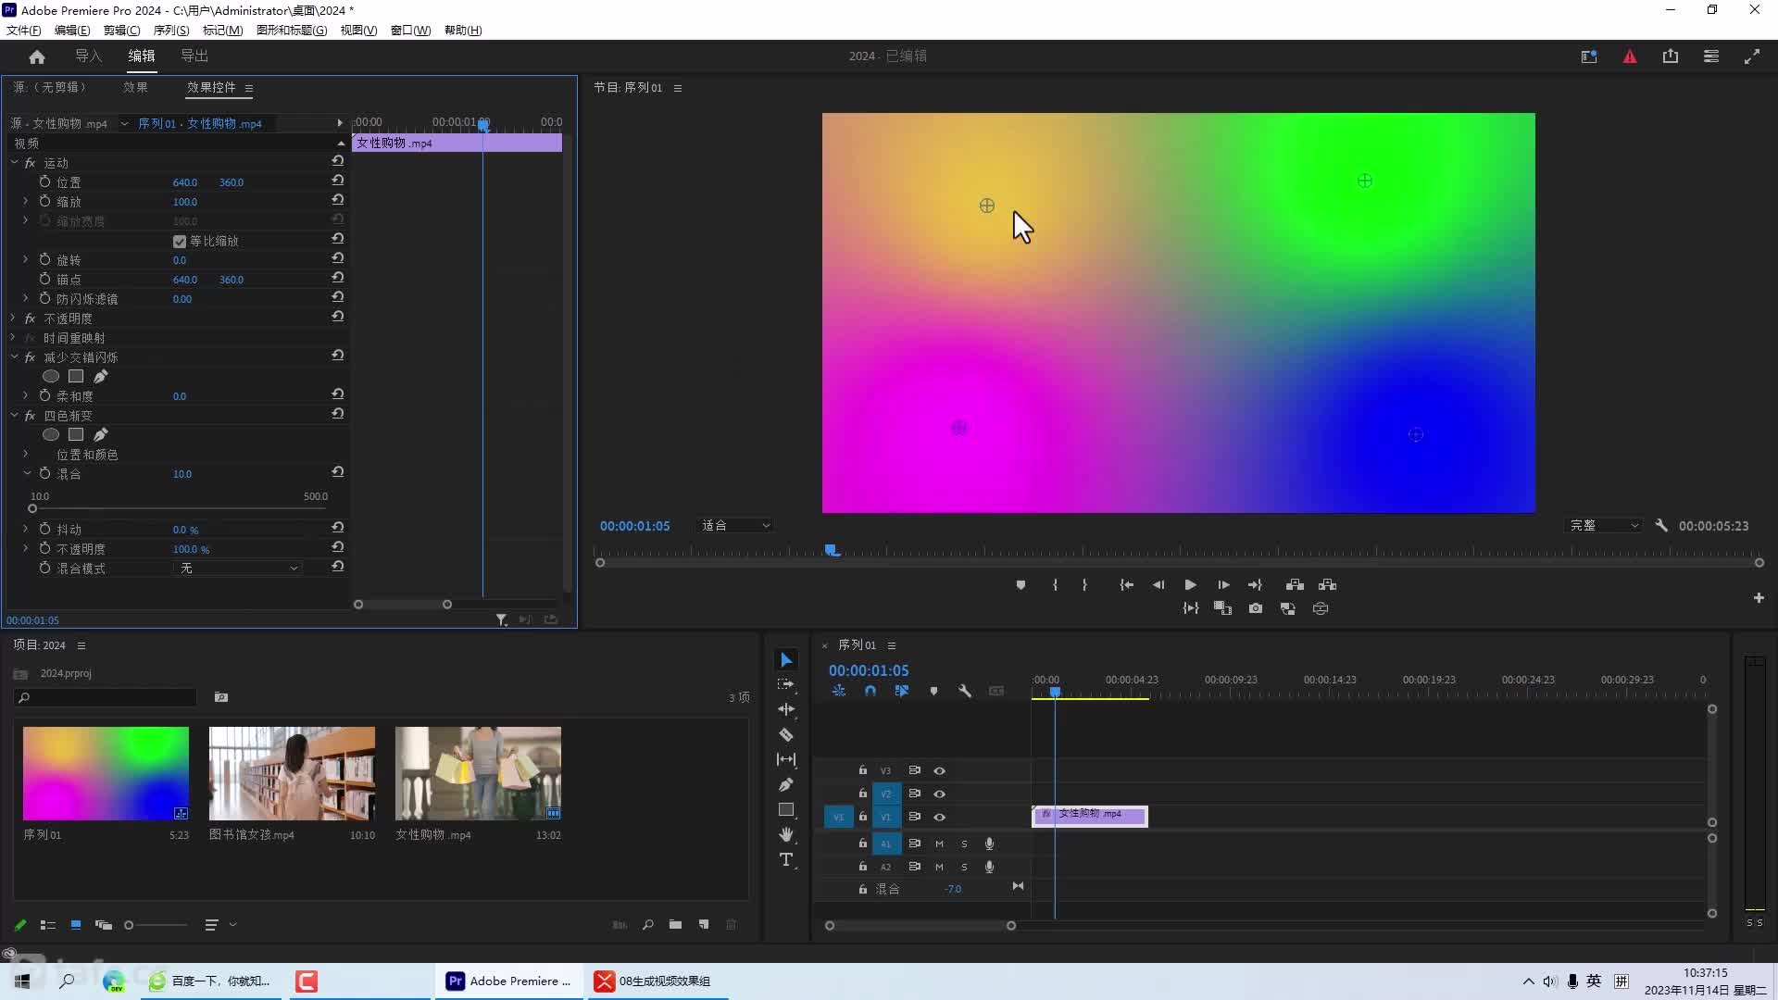This screenshot has width=1778, height=1000.
Task: Switch to the 效果 tab
Action: point(135,87)
